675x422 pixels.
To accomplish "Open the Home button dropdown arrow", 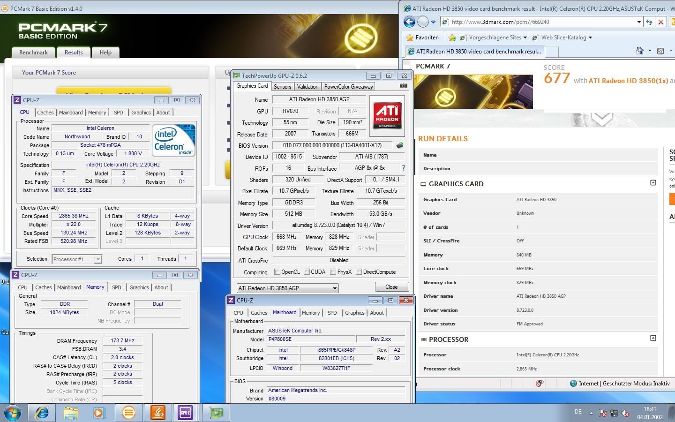I will point(650,51).
